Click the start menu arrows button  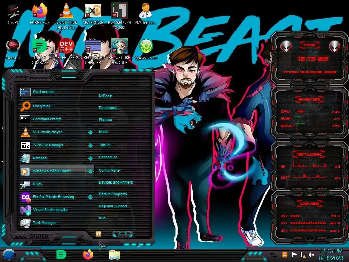pyautogui.click(x=123, y=234)
